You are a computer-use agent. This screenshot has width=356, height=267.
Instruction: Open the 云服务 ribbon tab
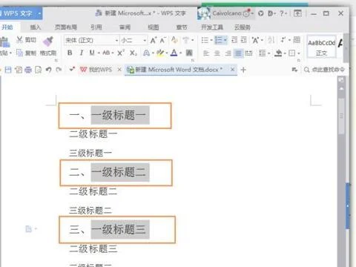pyautogui.click(x=243, y=27)
